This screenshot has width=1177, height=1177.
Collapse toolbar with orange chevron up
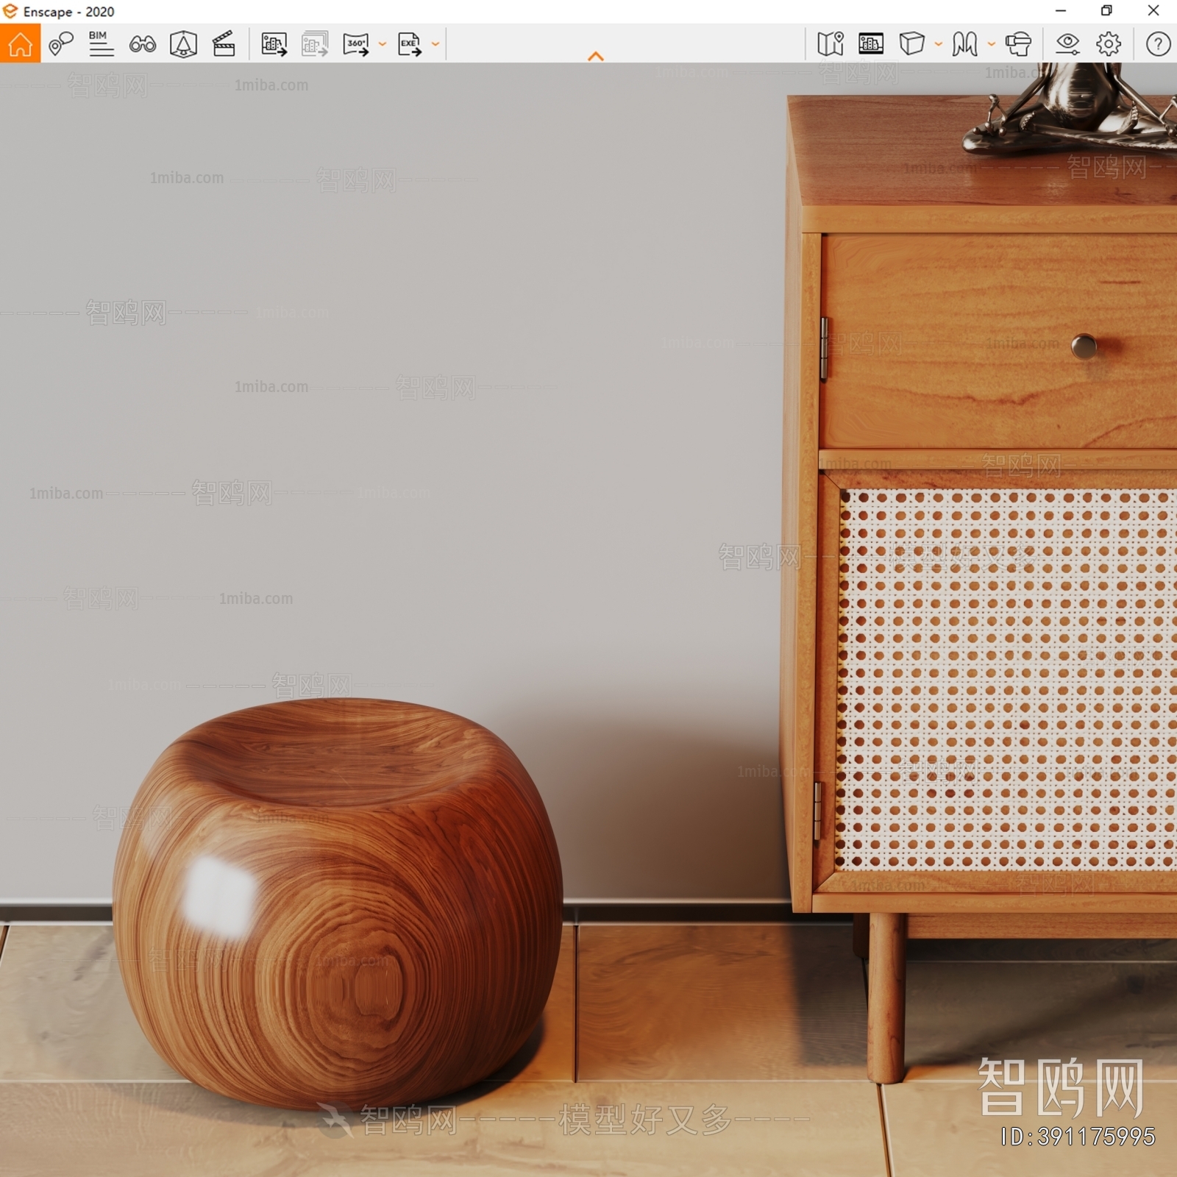[x=596, y=57]
